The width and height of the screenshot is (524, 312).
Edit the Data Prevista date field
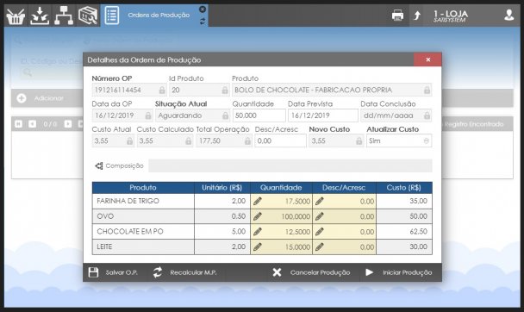[x=323, y=115]
